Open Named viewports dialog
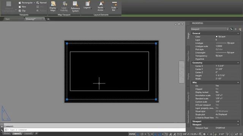Screen dimensions: 243x136 41,3
